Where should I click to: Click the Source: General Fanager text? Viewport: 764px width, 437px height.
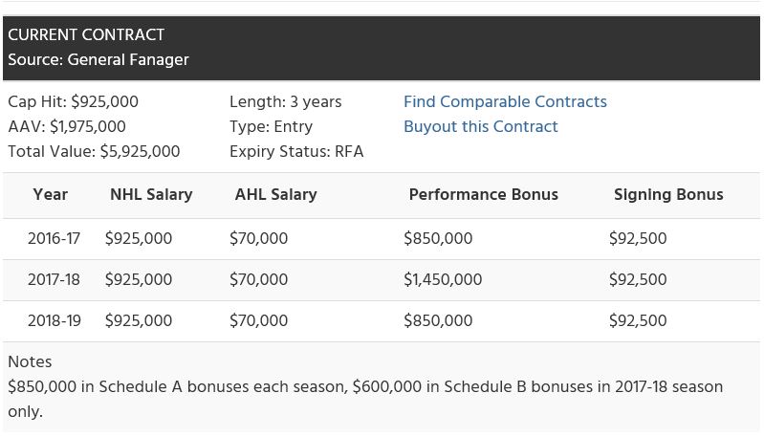point(98,59)
